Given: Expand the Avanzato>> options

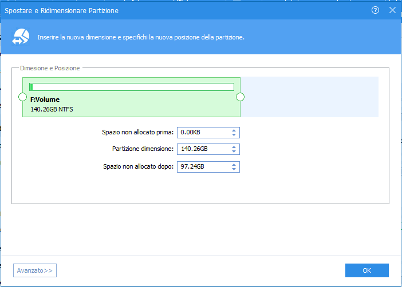Looking at the screenshot, I should (x=35, y=270).
